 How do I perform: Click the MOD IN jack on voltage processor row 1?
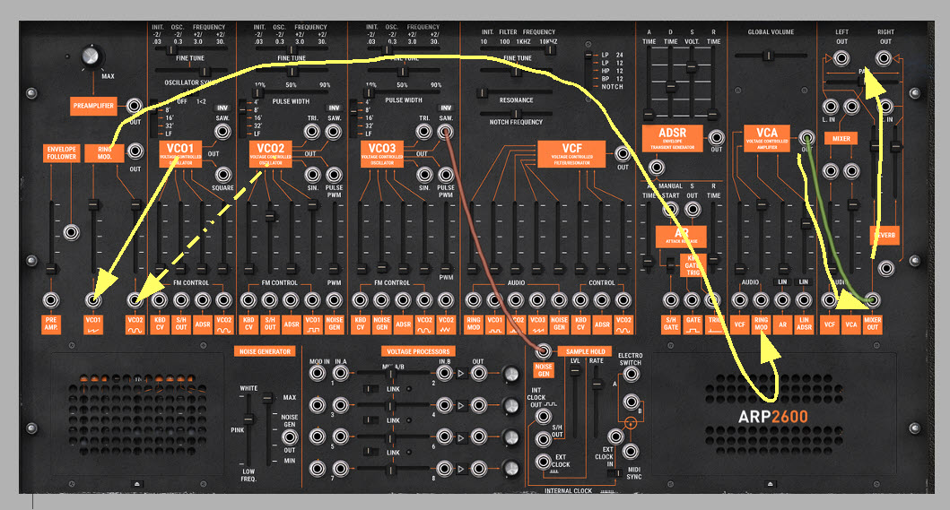(x=318, y=373)
